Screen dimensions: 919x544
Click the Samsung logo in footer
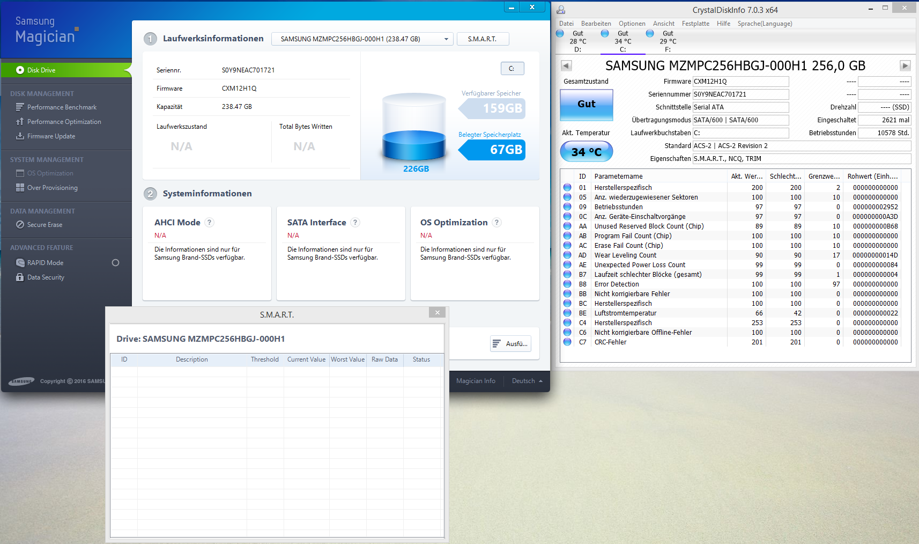tap(21, 381)
